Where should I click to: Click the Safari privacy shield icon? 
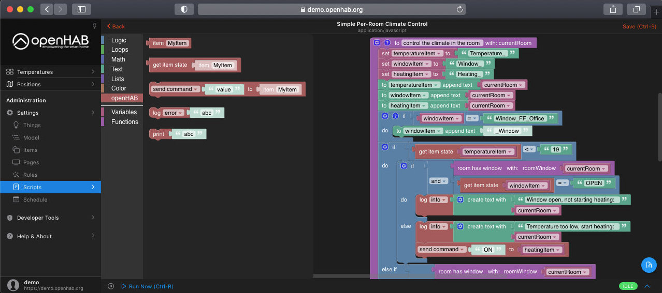183,9
